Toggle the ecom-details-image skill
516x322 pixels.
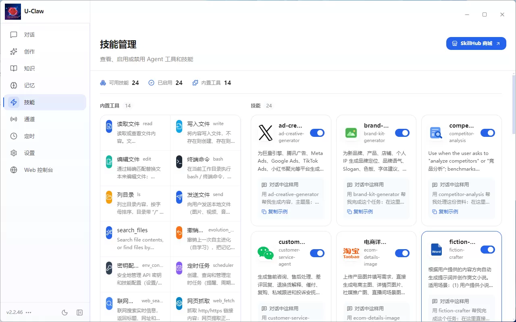[x=402, y=253]
